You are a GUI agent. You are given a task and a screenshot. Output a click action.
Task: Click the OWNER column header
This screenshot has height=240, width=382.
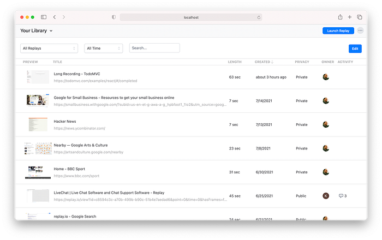pyautogui.click(x=327, y=62)
